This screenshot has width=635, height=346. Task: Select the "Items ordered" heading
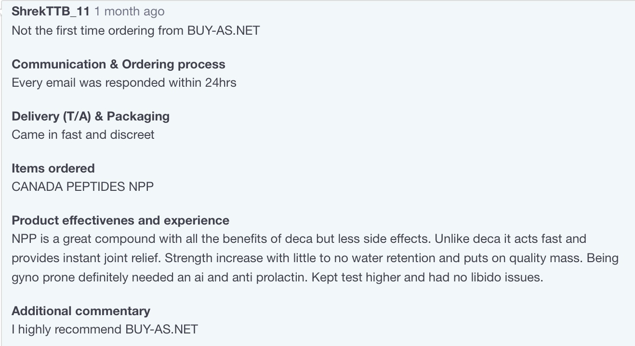(53, 169)
